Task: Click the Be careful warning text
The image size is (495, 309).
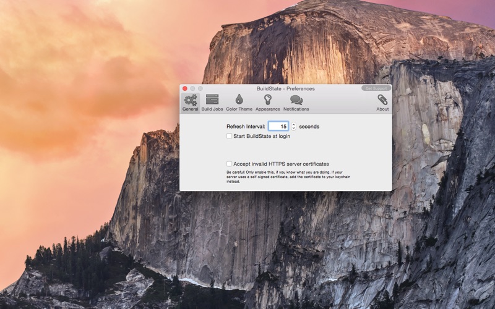Action: [288, 177]
